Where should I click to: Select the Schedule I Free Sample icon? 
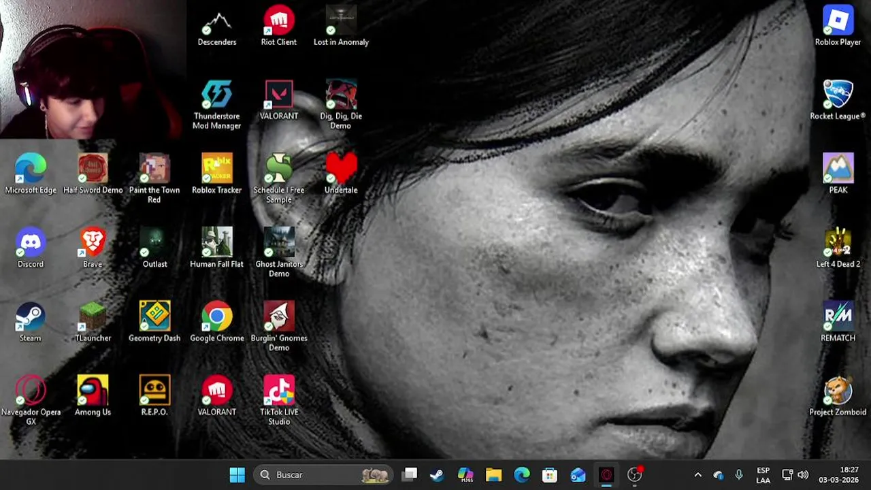point(279,179)
